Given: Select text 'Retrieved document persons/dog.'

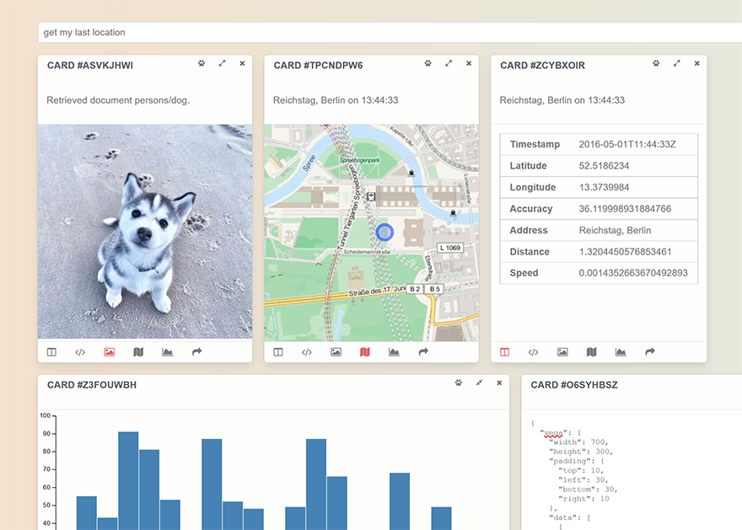Looking at the screenshot, I should click(118, 100).
